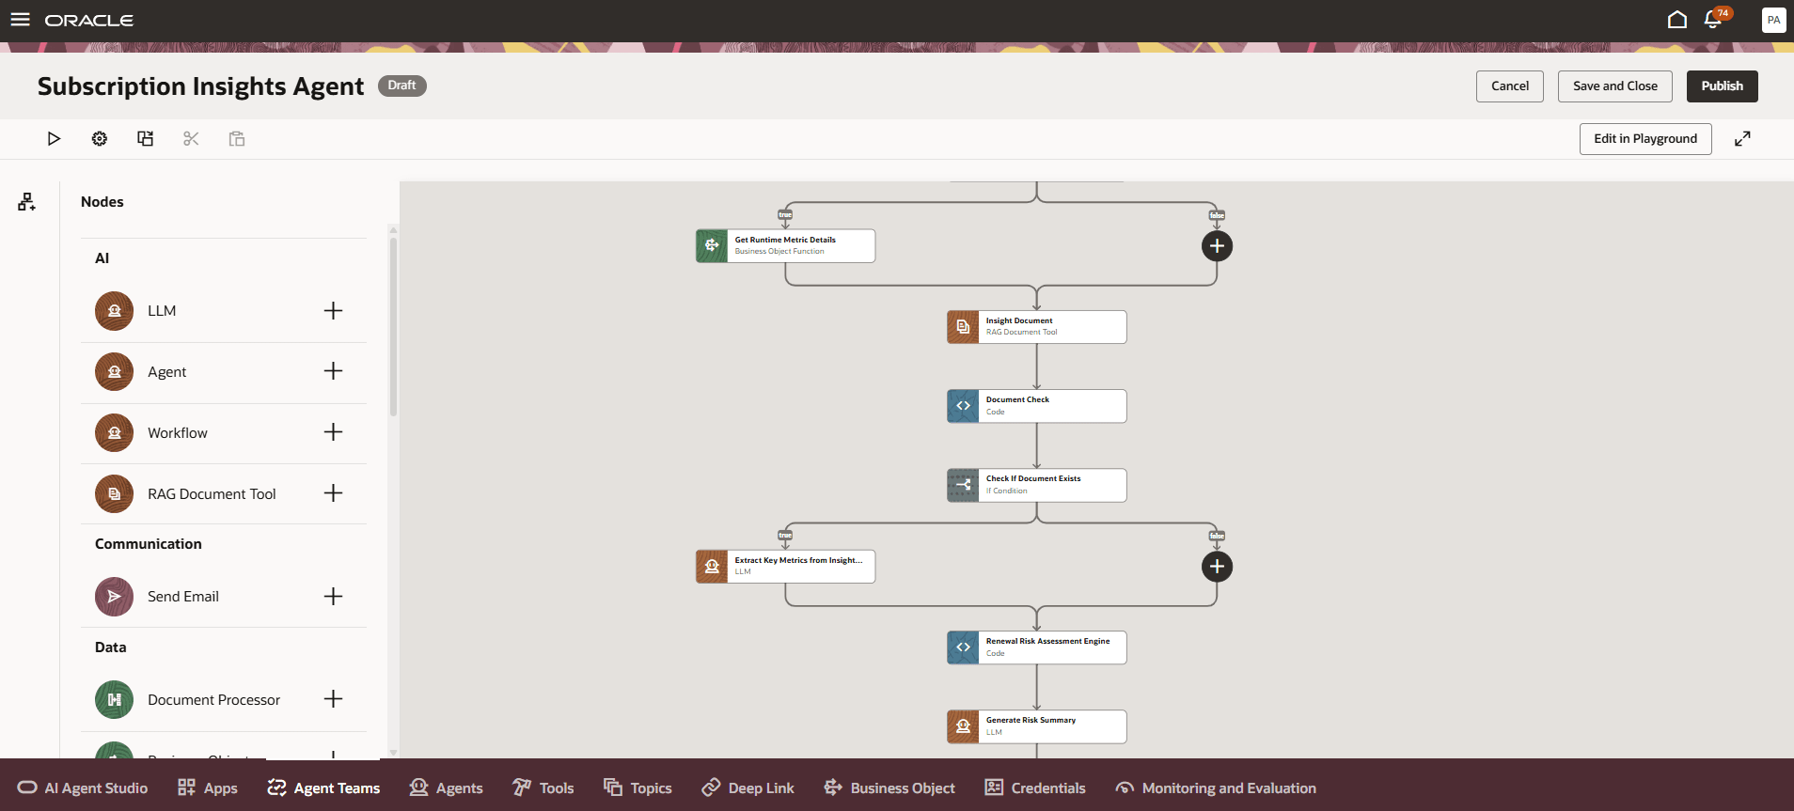Click the Draft status badge
Viewport: 1794px width, 811px height.
[x=402, y=86]
